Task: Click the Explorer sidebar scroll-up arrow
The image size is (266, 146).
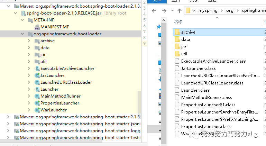Action: [164, 20]
